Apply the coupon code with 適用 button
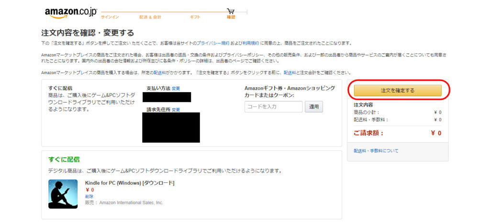 (314, 106)
